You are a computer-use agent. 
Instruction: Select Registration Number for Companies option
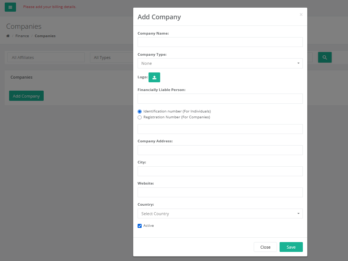tap(139, 118)
